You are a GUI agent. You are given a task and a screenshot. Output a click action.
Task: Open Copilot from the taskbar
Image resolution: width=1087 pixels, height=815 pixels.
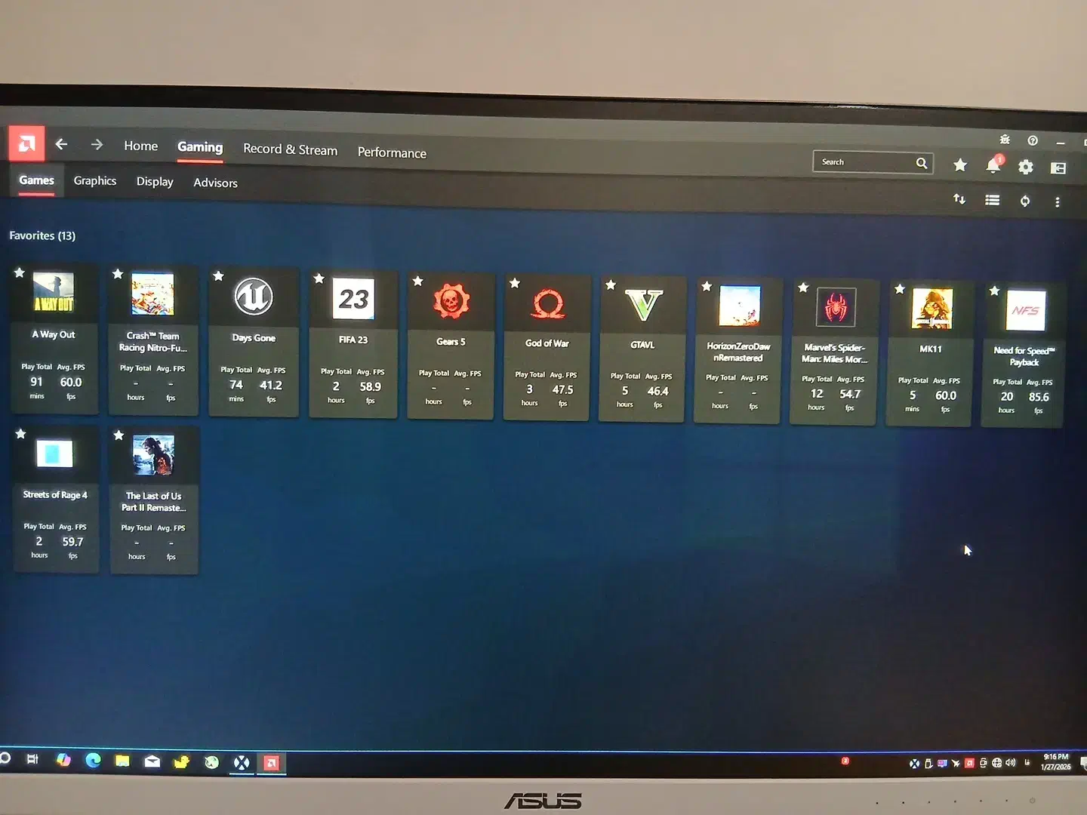63,760
